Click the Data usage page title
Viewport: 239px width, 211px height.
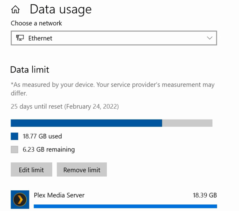61,9
